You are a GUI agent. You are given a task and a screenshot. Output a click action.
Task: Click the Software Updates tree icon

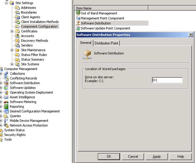pyautogui.click(x=6, y=88)
